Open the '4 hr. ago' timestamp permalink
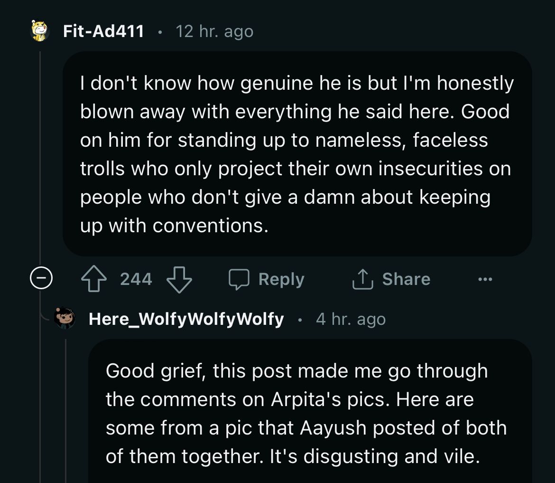This screenshot has height=483, width=555. [x=351, y=320]
